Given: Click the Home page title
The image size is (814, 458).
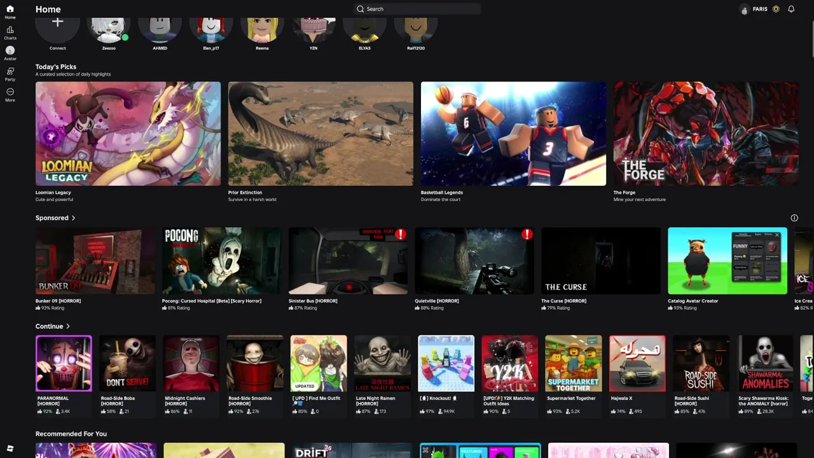Looking at the screenshot, I should [48, 9].
